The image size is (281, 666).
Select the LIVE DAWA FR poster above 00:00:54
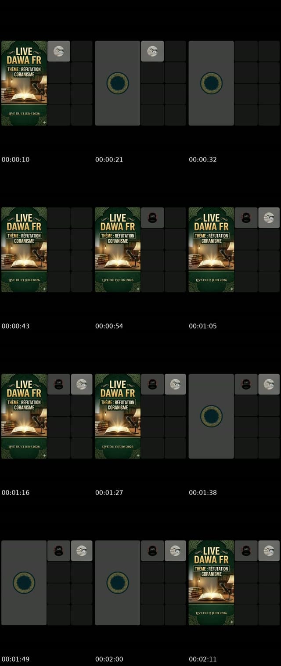pyautogui.click(x=118, y=250)
